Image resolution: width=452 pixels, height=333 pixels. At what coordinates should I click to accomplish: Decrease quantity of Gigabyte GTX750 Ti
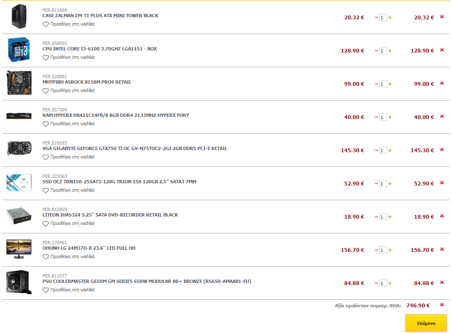coord(376,151)
